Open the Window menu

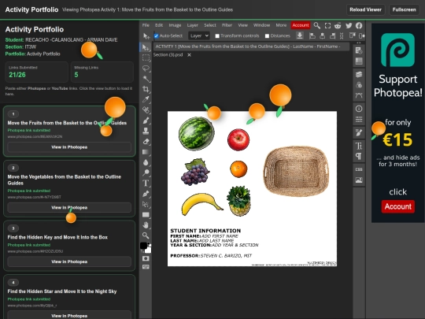click(x=261, y=25)
